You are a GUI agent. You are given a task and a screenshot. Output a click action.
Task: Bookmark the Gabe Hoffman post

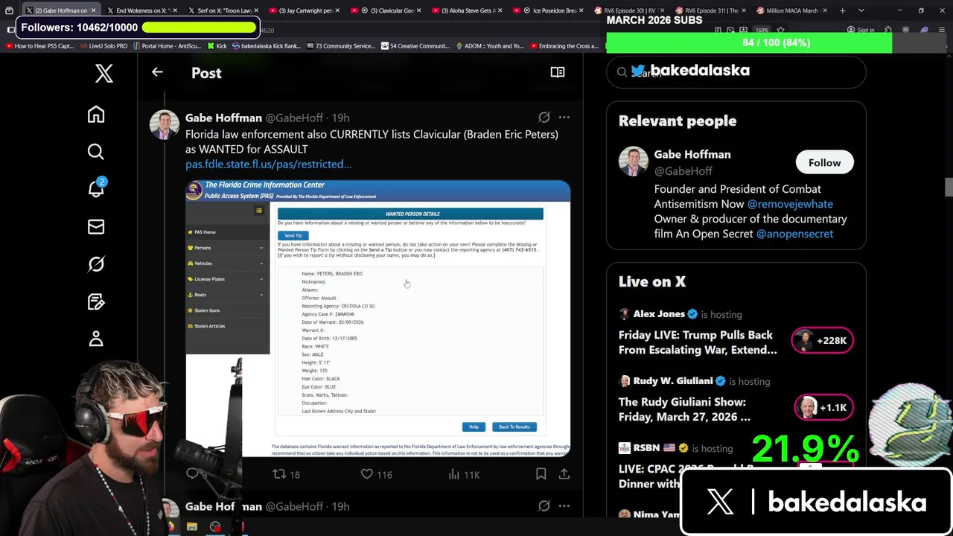[x=541, y=474]
